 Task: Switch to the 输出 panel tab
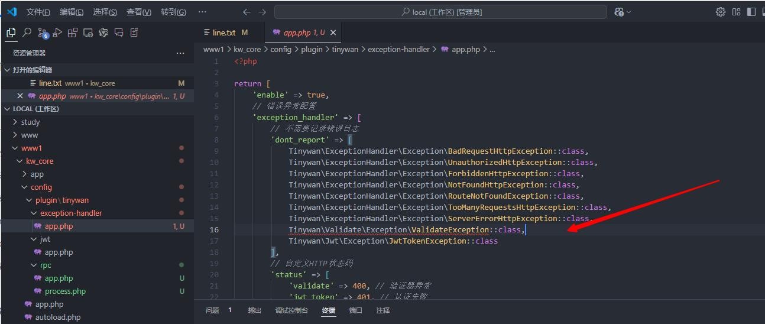coord(255,310)
